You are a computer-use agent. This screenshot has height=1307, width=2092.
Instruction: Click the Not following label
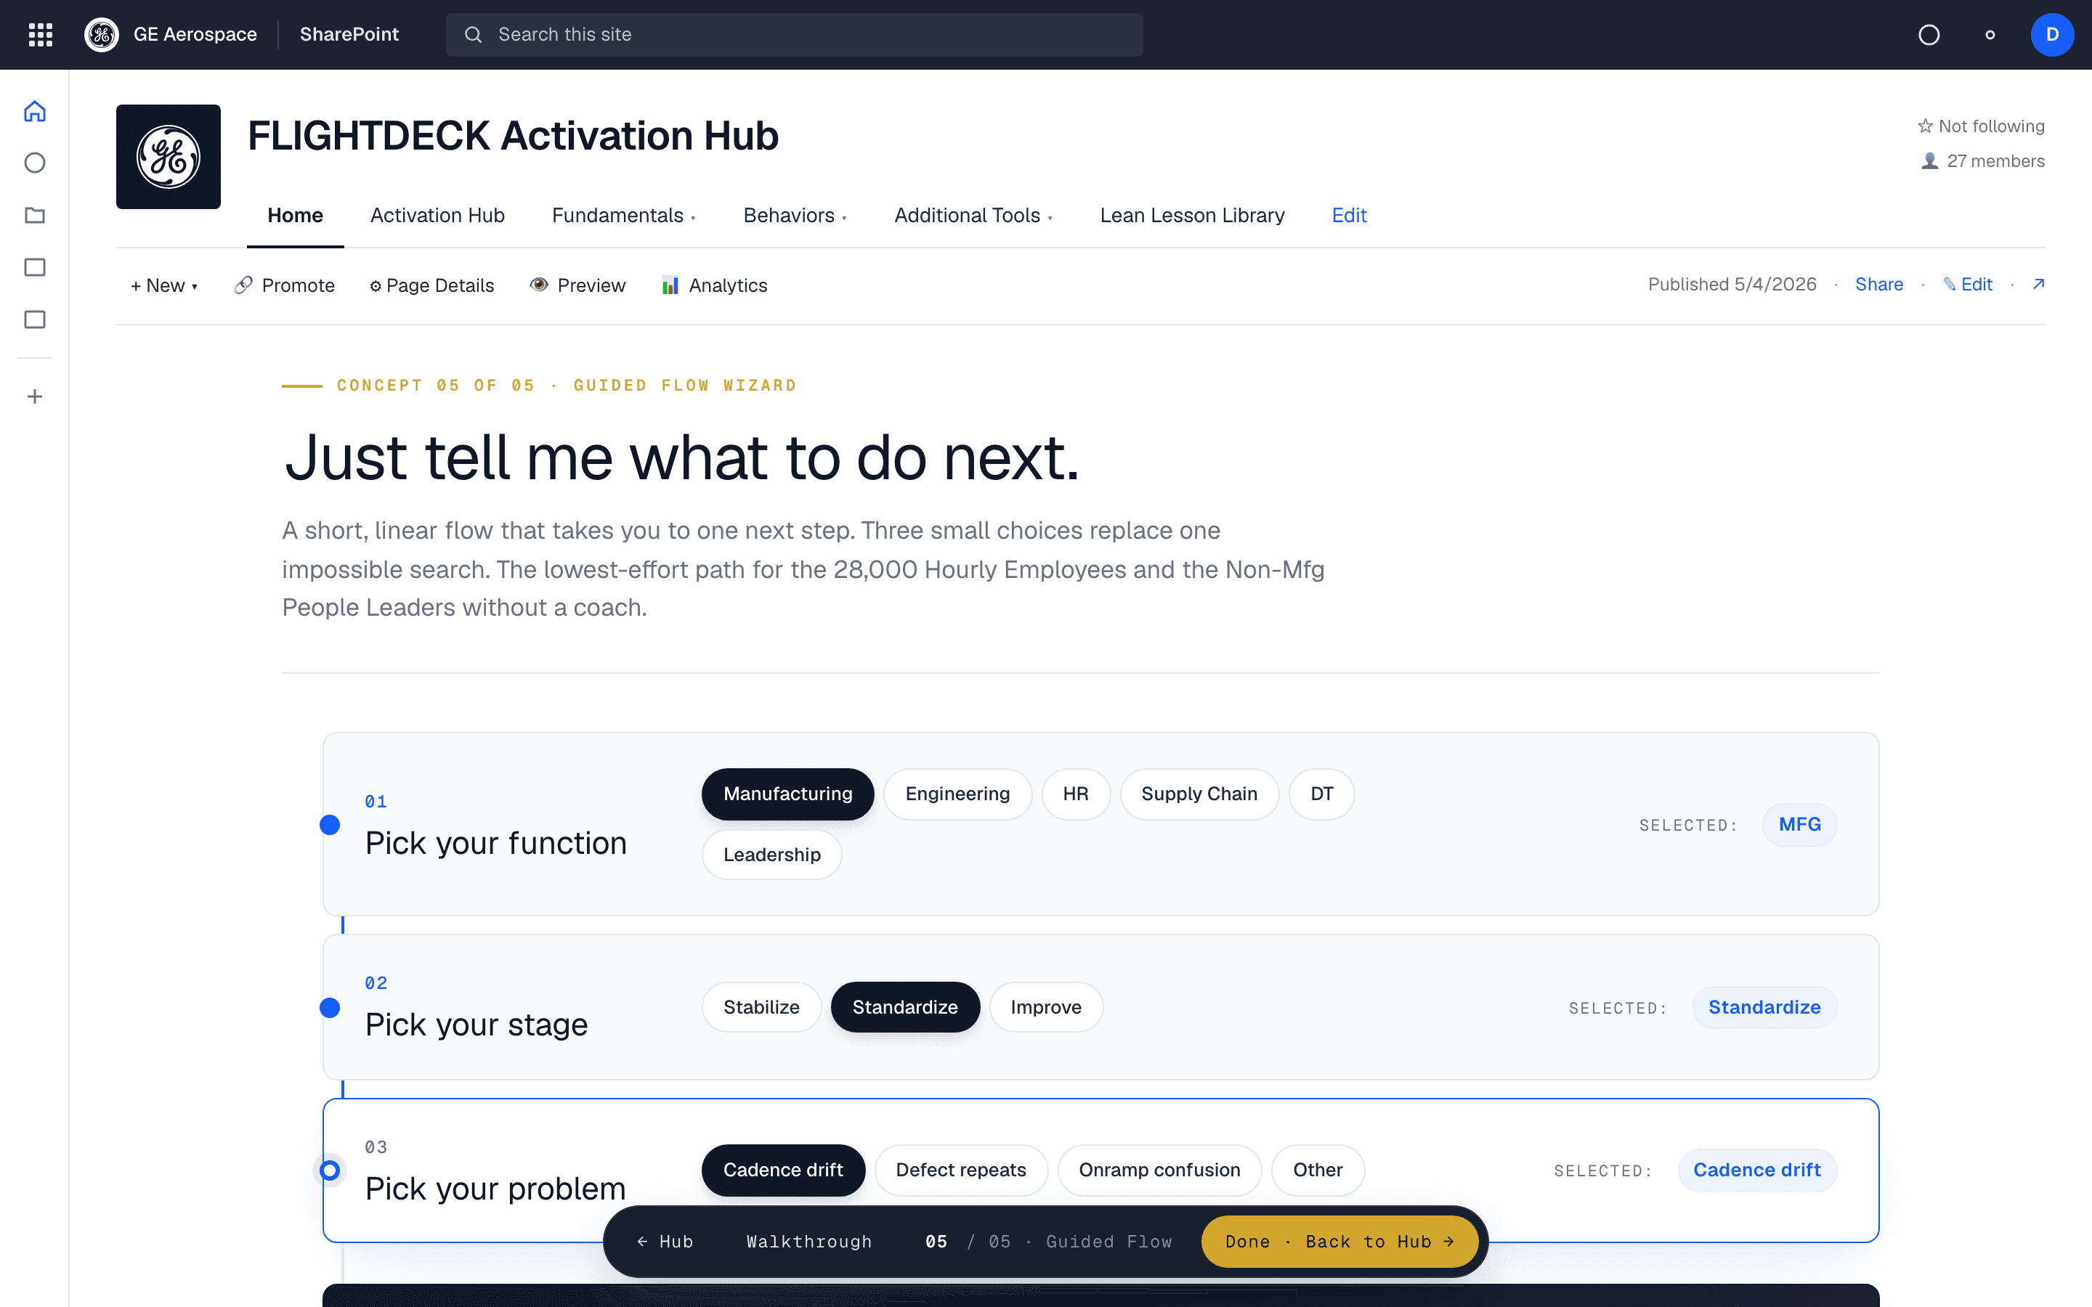point(1992,126)
